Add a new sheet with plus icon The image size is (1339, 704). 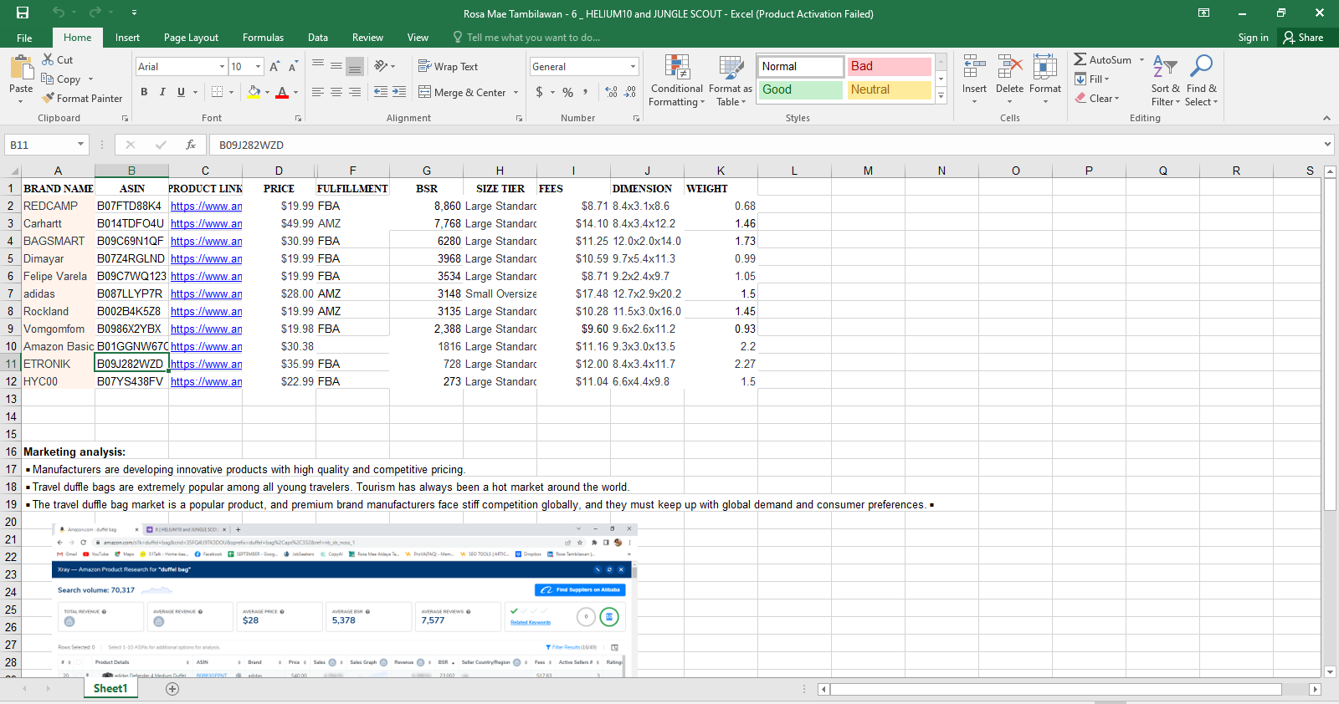(172, 689)
